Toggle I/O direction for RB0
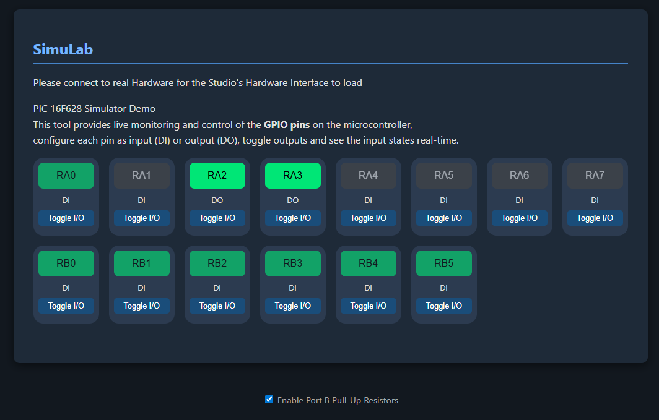 pos(66,306)
